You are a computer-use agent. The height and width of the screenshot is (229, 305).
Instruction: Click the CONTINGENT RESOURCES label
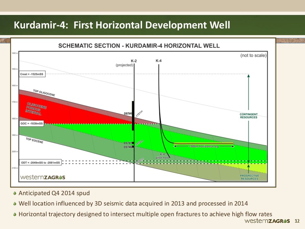(x=249, y=116)
